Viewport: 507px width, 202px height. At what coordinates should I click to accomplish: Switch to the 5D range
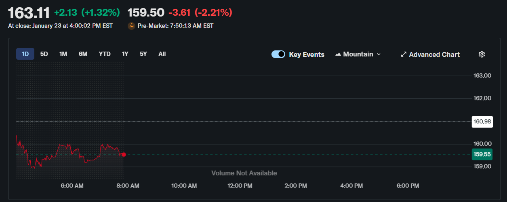44,54
